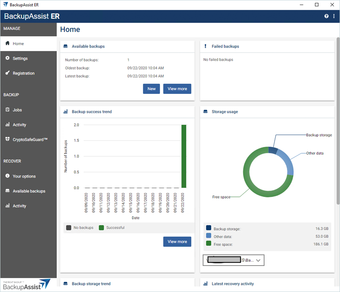Open Activity under the Recover section
Viewport: 340px width, 292px height.
point(19,206)
